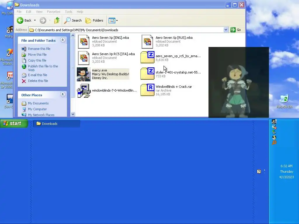Collapse the File and Folder Tasks panel
The image size is (299, 224).
point(62,40)
